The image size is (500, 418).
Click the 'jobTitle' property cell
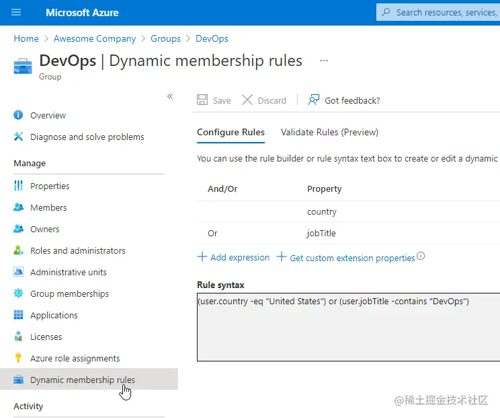pos(321,233)
